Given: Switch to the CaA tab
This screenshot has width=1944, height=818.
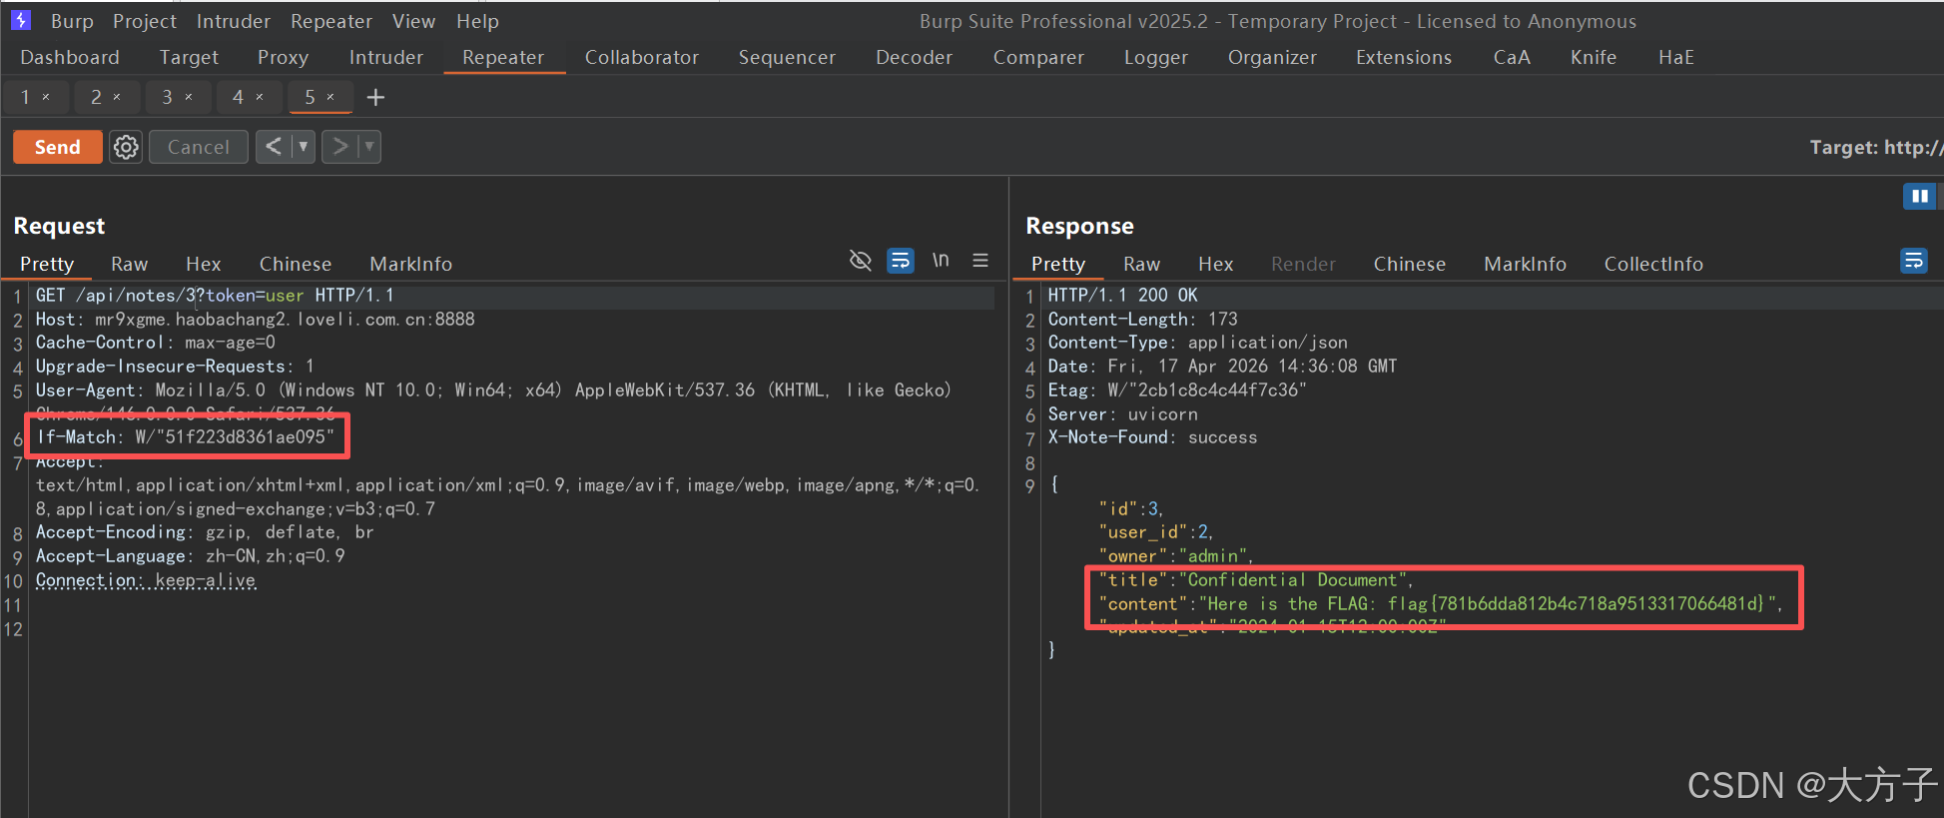Looking at the screenshot, I should coord(1512,57).
